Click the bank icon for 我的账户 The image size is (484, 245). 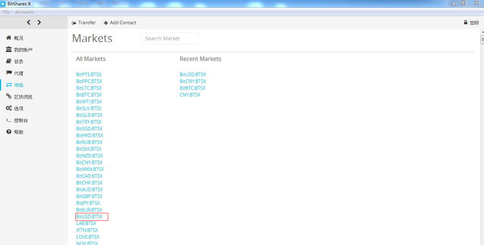point(9,49)
